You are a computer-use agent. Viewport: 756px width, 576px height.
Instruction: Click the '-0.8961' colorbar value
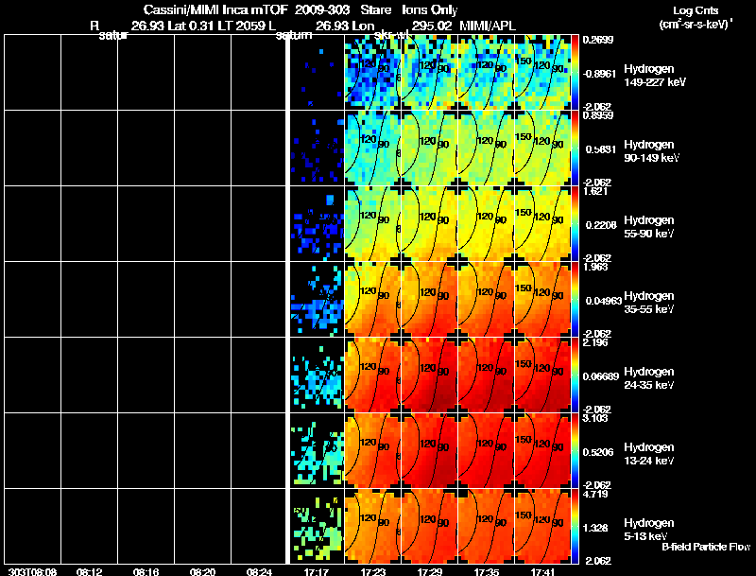pyautogui.click(x=599, y=74)
